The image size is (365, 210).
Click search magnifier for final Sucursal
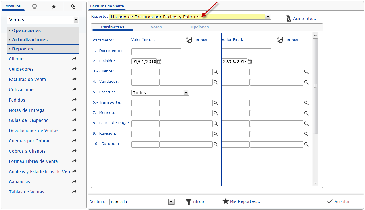306,144
